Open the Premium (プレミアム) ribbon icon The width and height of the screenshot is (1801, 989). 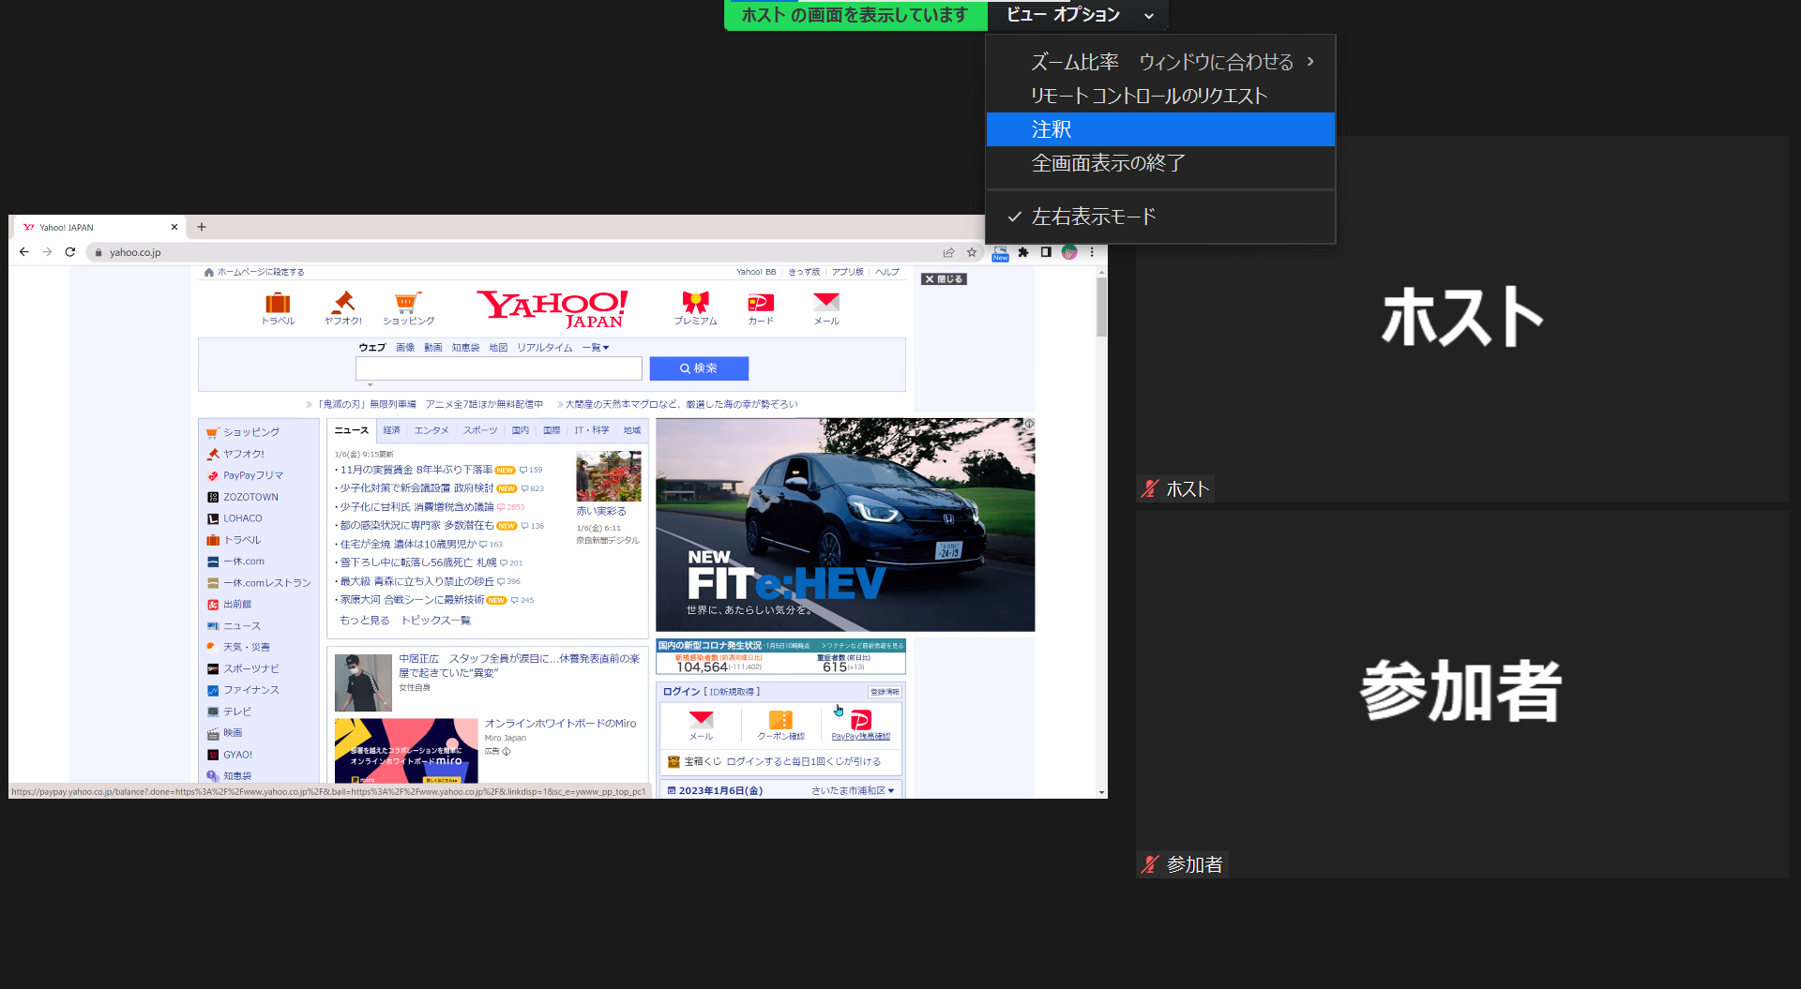click(695, 303)
